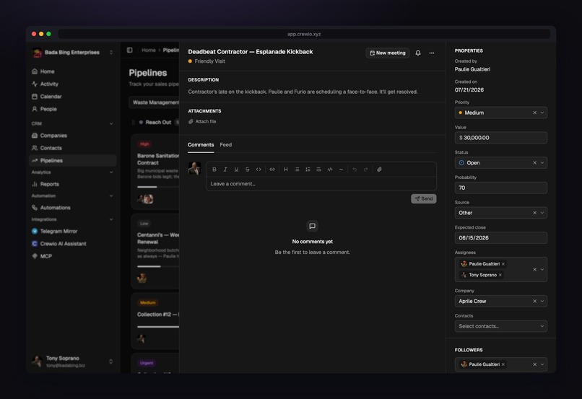Screen dimensions: 582x399
Task: Edit the Probability field showing 70
Action: (500, 188)
